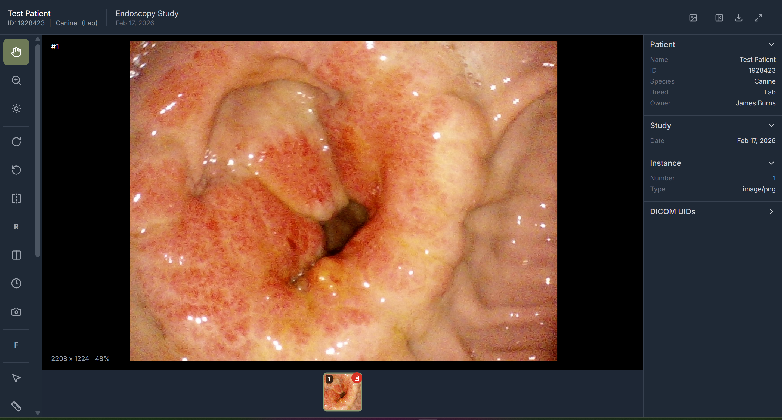Collapse the Study section
The height and width of the screenshot is (420, 782).
pyautogui.click(x=771, y=125)
